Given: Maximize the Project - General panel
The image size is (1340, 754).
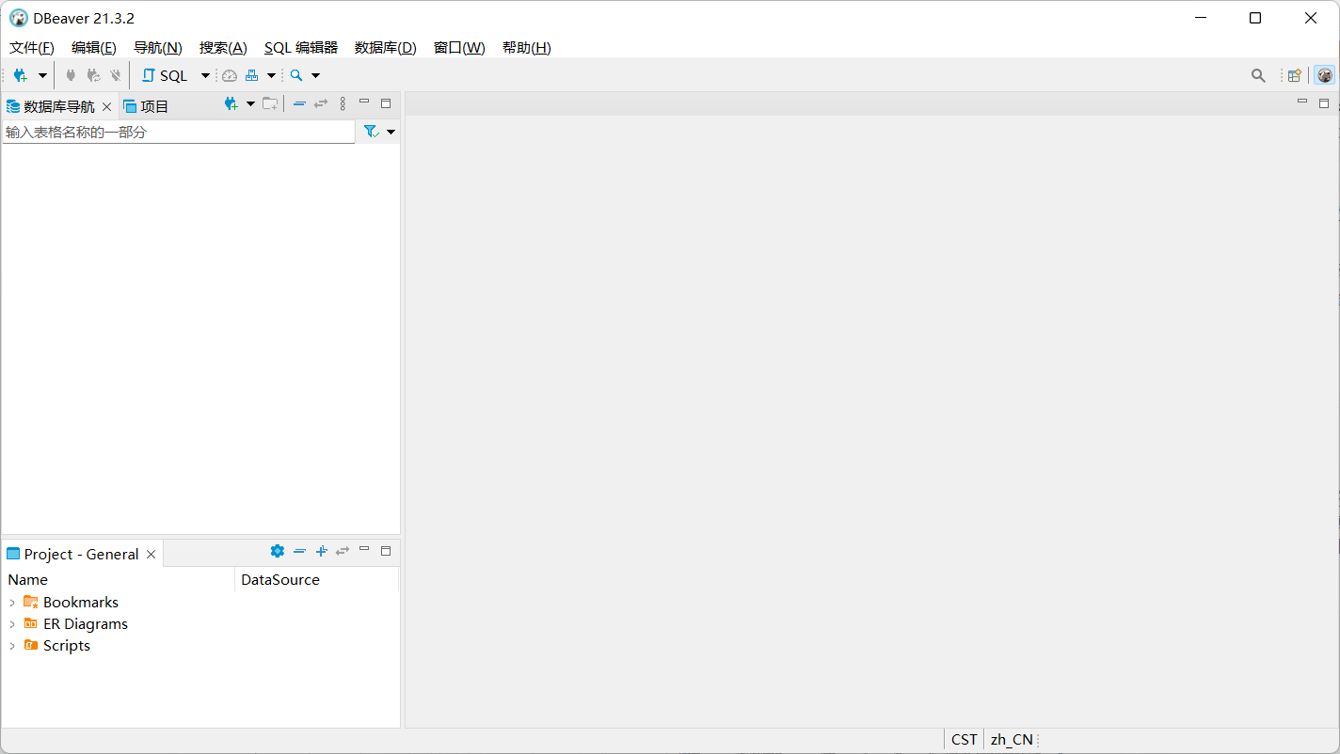Looking at the screenshot, I should point(386,551).
